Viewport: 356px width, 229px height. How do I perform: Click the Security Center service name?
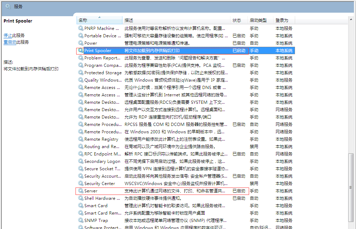(x=99, y=184)
